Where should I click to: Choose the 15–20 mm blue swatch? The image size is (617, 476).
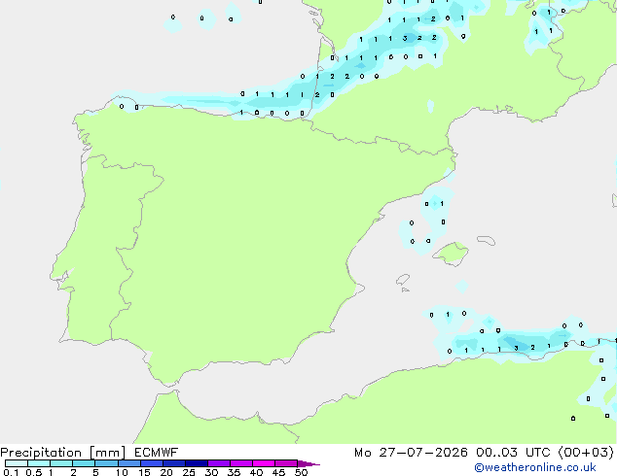pyautogui.click(x=152, y=463)
